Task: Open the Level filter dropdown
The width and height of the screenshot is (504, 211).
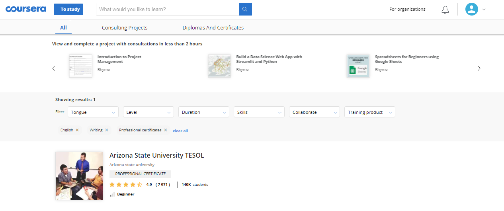Action: (x=148, y=112)
